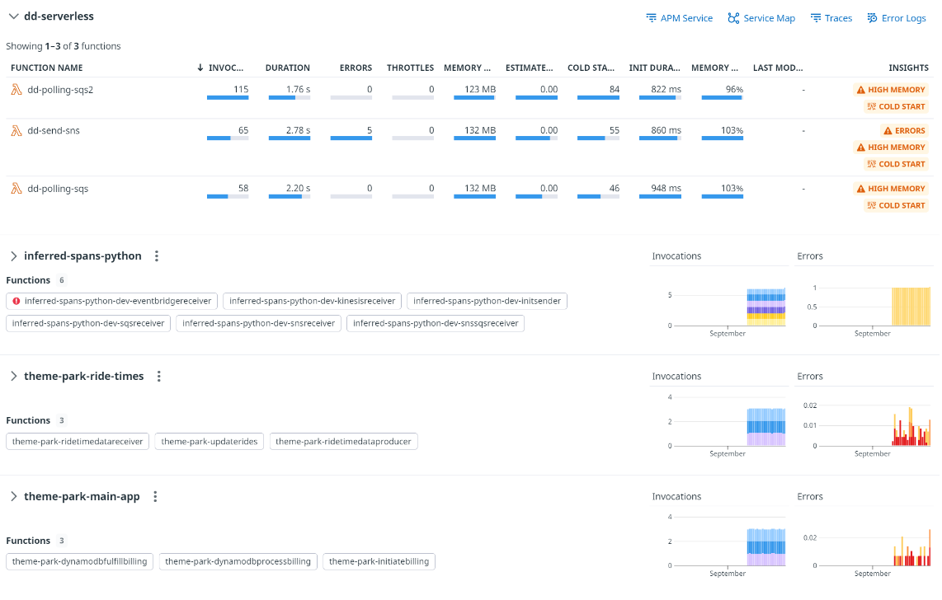Expand the inferred-spans-python service group
This screenshot has width=942, height=600.
13,256
